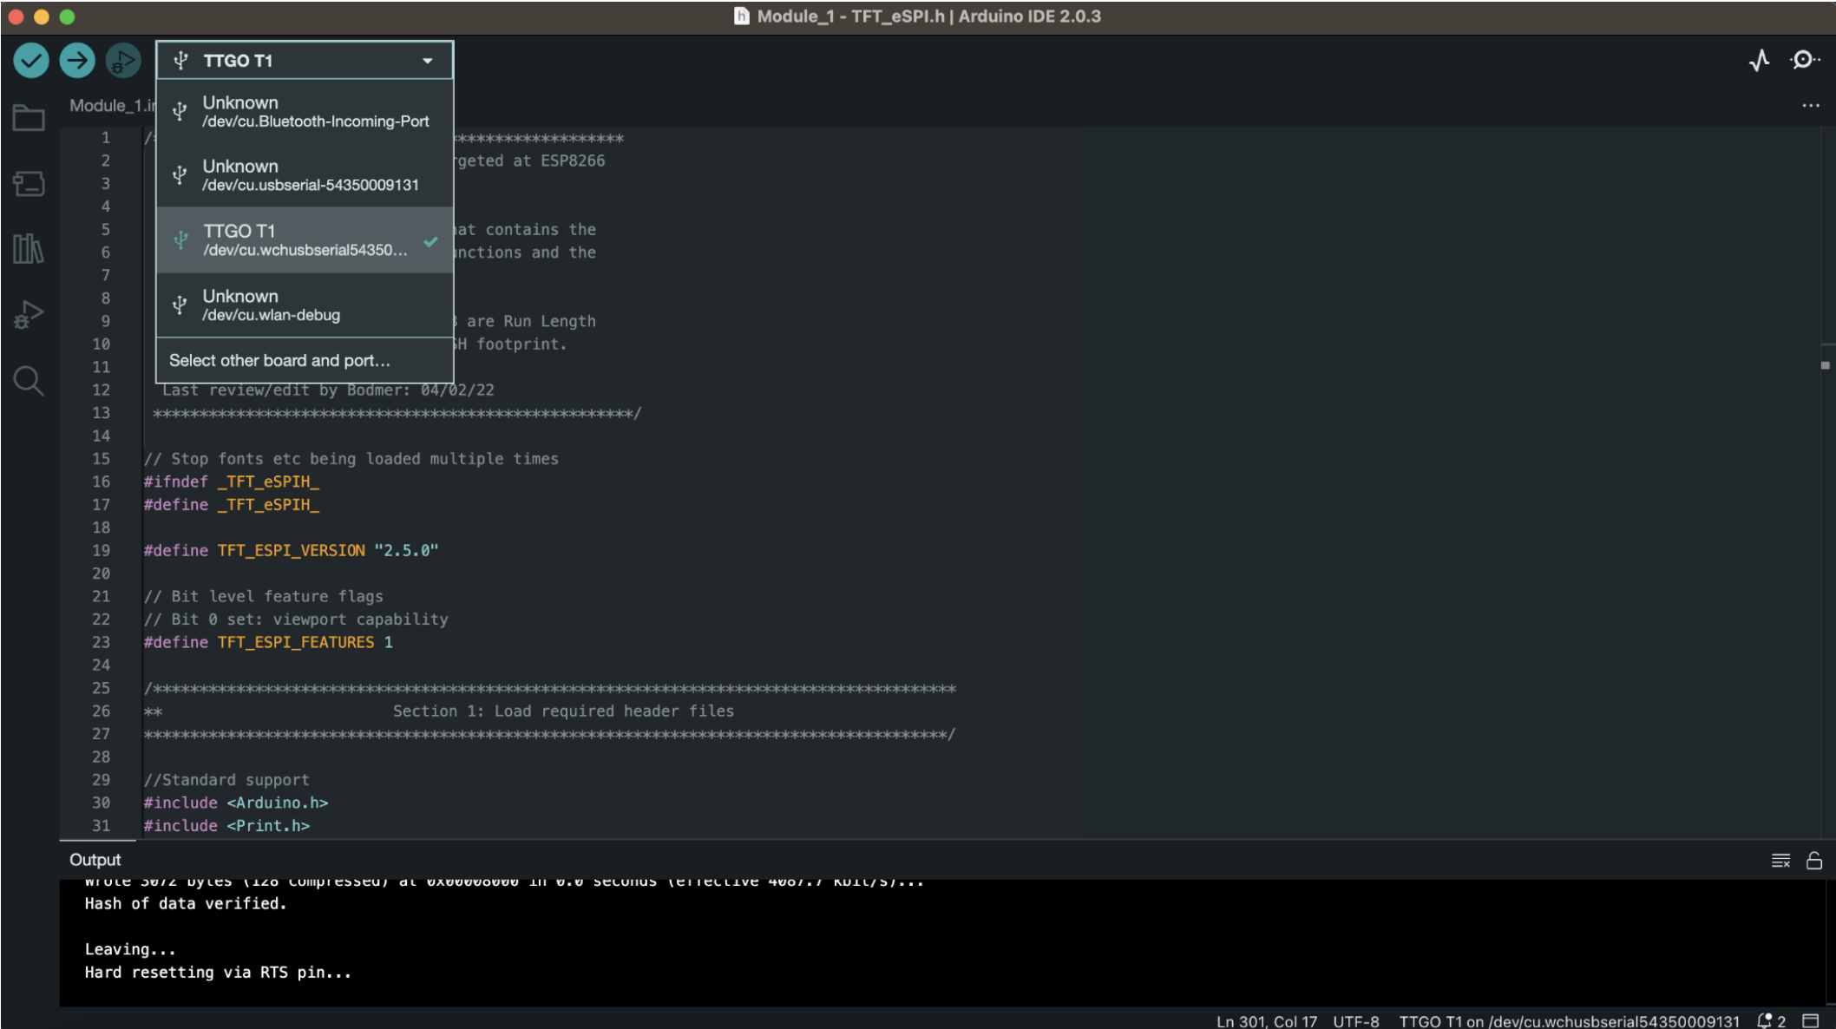This screenshot has width=1836, height=1029.
Task: Click the #ifndef _TFT_eSPIH_ line
Action: (x=232, y=482)
